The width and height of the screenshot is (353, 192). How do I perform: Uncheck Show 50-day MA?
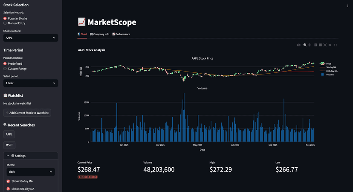(9, 181)
